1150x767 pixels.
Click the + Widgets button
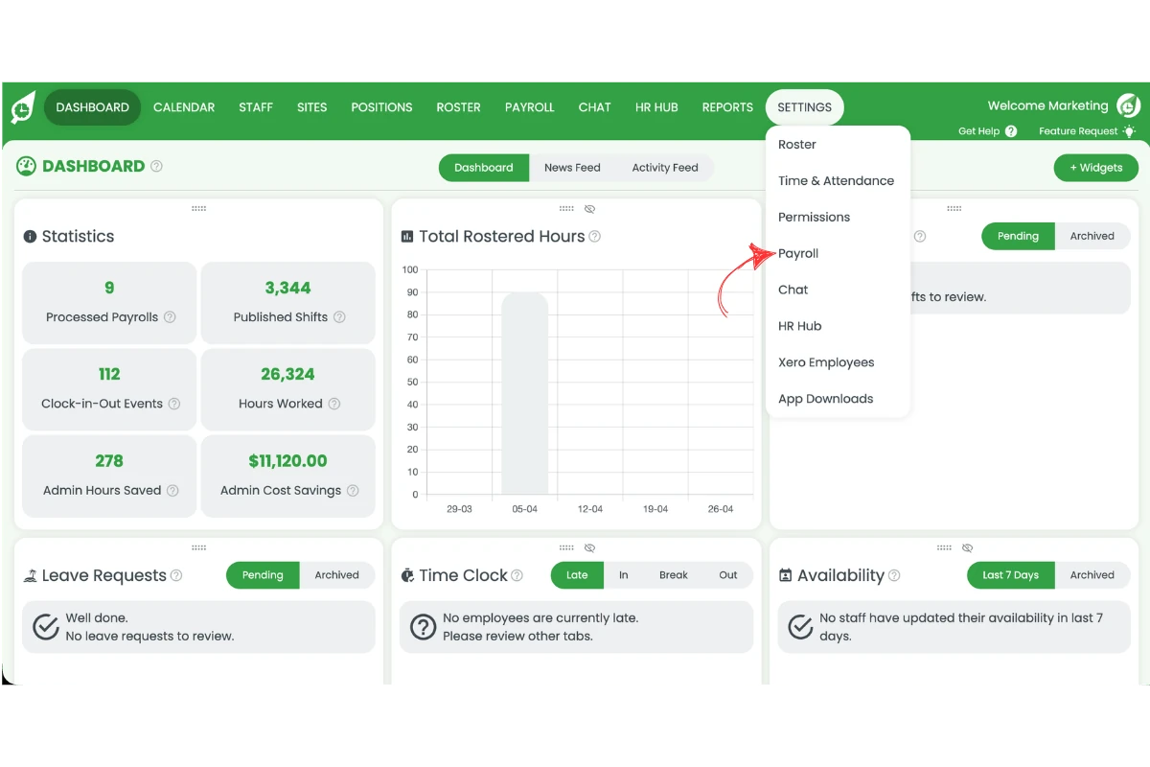[1096, 168]
